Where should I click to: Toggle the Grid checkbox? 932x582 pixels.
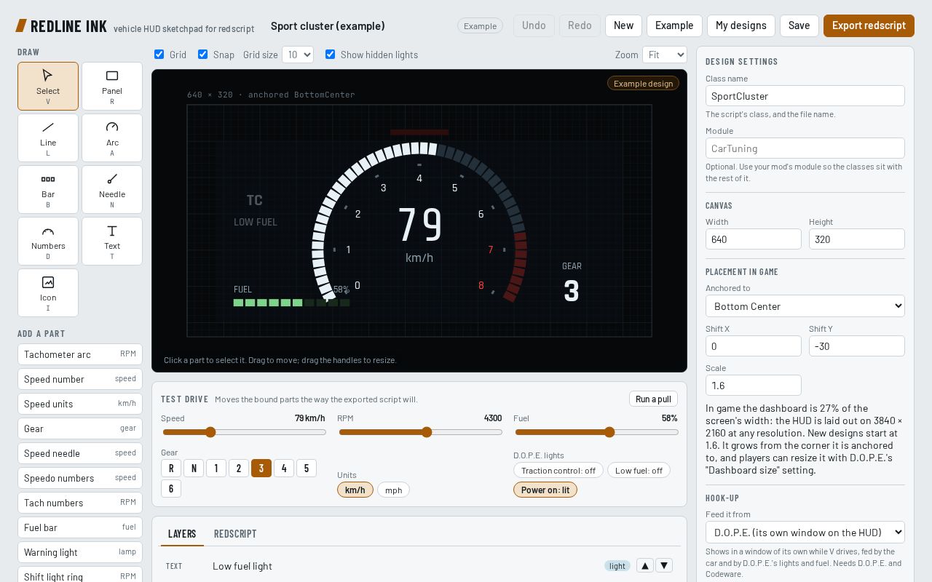coord(159,54)
